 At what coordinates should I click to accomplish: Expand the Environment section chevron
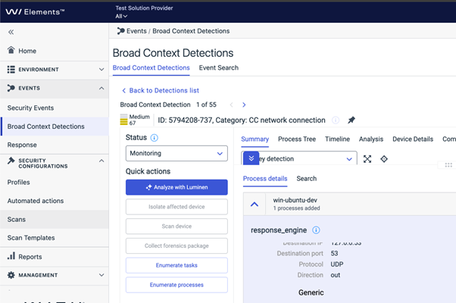pyautogui.click(x=102, y=70)
